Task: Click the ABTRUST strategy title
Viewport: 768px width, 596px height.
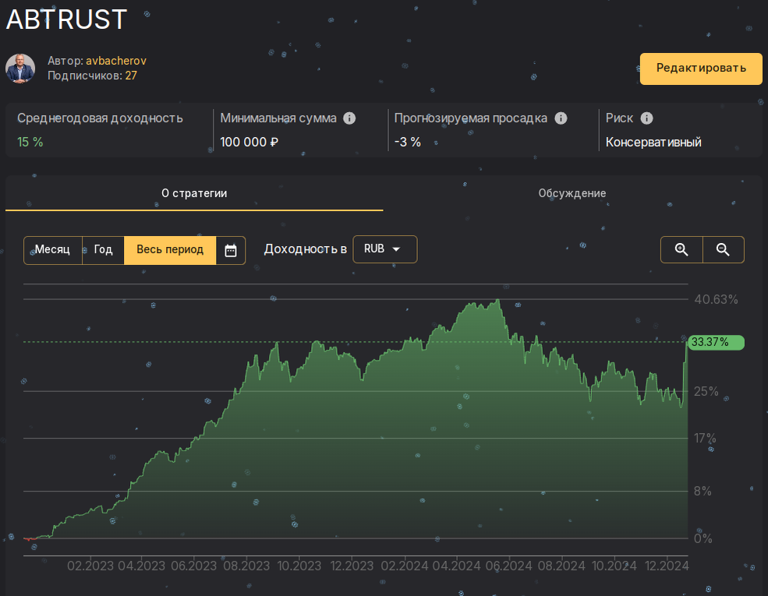Action: click(65, 19)
